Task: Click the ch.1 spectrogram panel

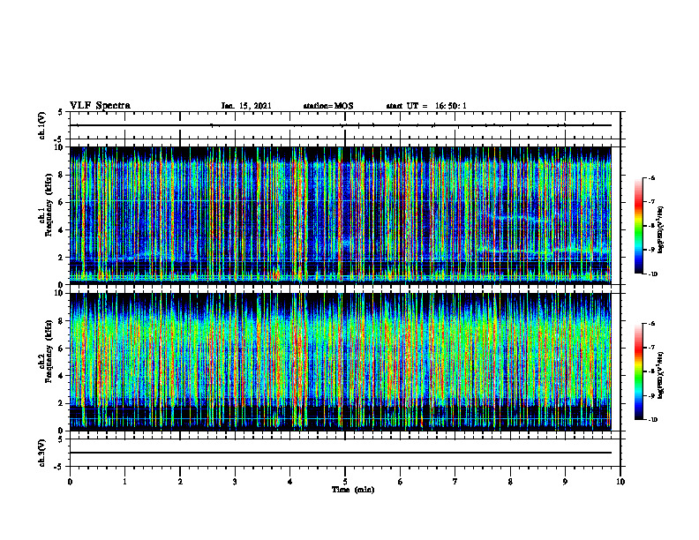Action: click(341, 215)
